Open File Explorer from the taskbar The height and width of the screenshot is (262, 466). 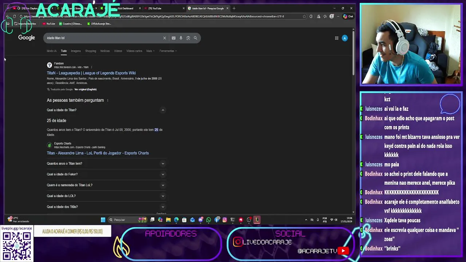click(168, 220)
